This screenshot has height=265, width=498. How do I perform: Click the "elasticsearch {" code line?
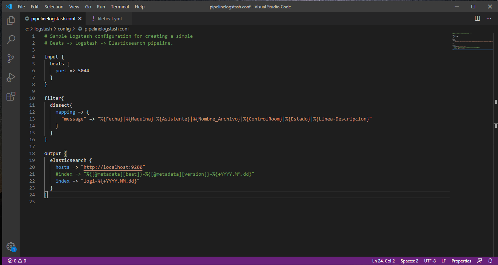[71, 160]
